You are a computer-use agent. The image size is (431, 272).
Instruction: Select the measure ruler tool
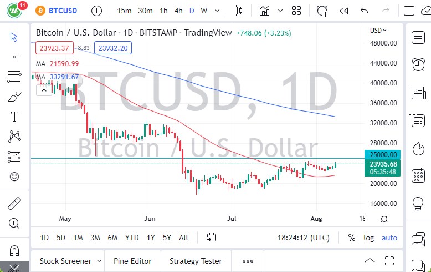[14, 204]
